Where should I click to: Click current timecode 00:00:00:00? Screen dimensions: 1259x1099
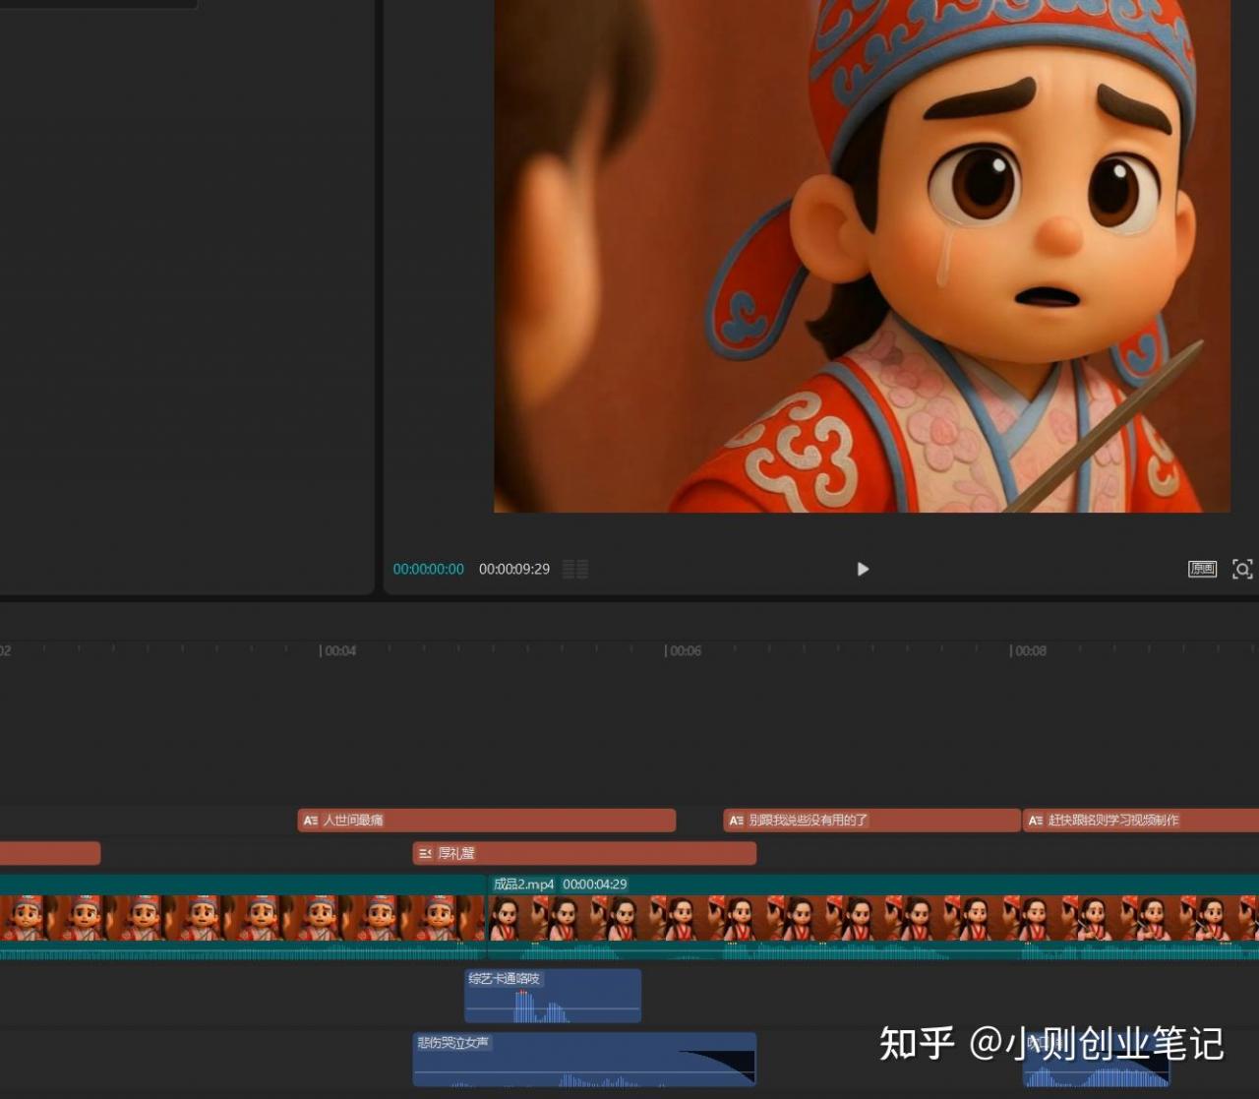coord(428,569)
